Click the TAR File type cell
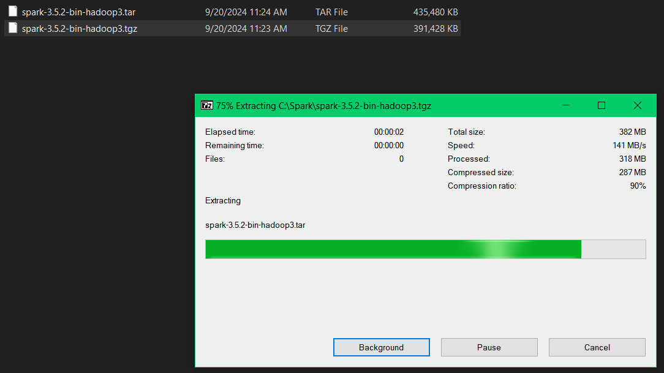The height and width of the screenshot is (373, 664). click(x=331, y=12)
